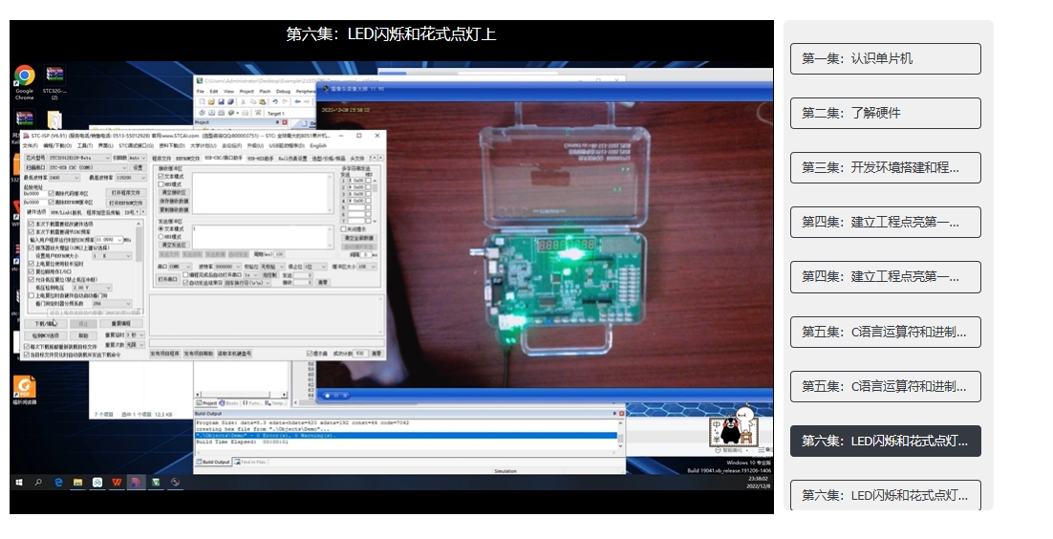Open File Explorer from taskbar
Image resolution: width=1053 pixels, height=539 pixels.
click(78, 482)
